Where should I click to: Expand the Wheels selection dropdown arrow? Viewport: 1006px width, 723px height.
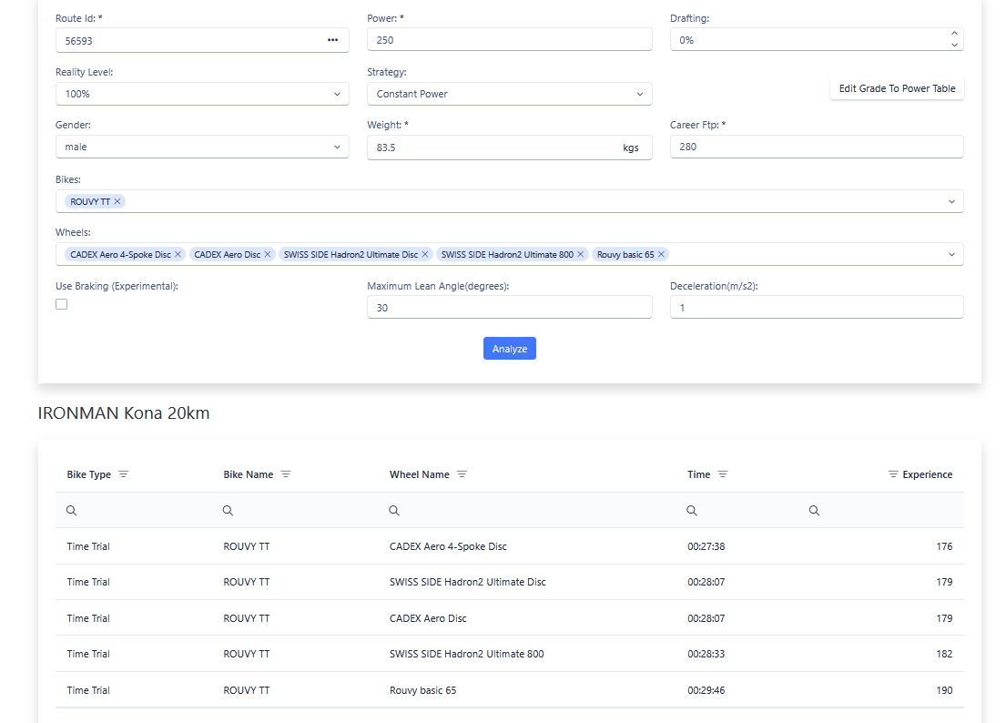pos(951,254)
